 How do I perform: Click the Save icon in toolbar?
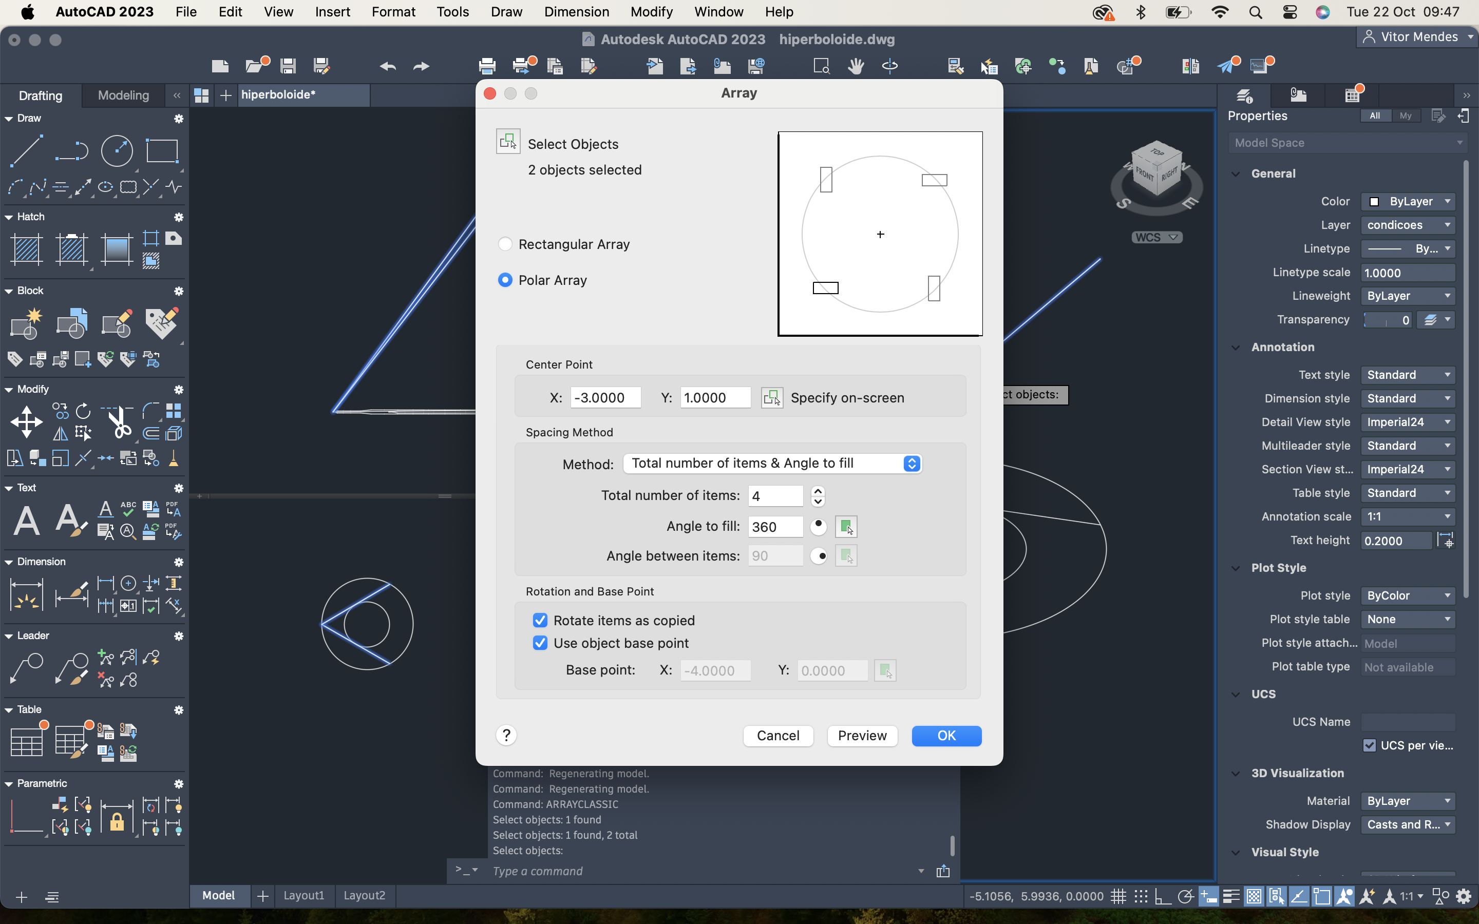(x=288, y=65)
